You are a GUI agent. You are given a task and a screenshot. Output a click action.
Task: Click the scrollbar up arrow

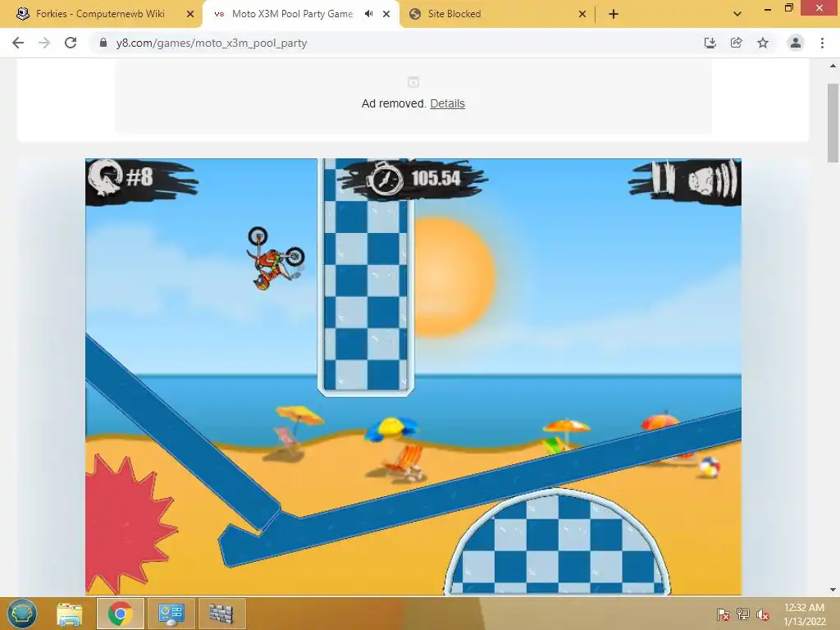pos(833,66)
